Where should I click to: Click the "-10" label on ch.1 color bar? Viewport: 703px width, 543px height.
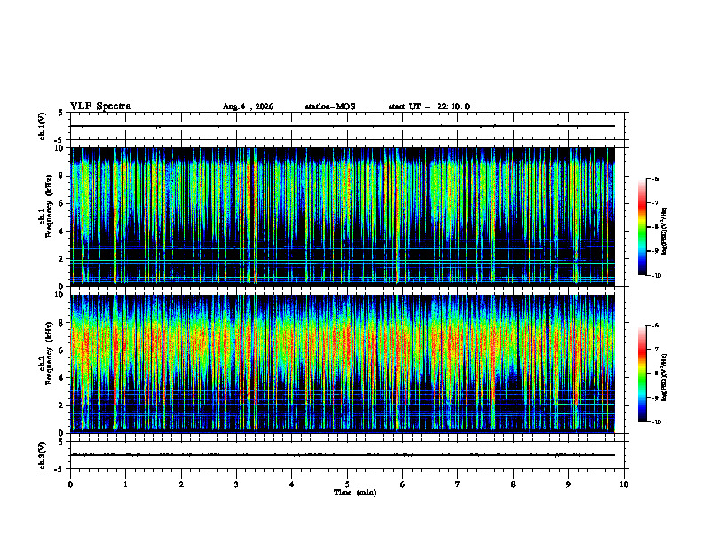657,276
